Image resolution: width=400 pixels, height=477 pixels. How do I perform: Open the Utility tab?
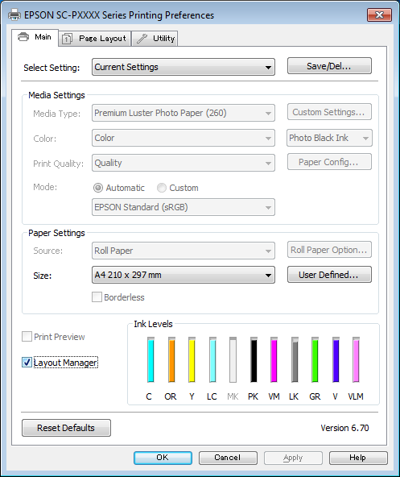[x=155, y=39]
